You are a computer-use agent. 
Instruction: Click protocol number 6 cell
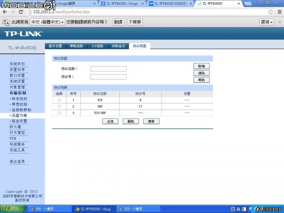140,100
